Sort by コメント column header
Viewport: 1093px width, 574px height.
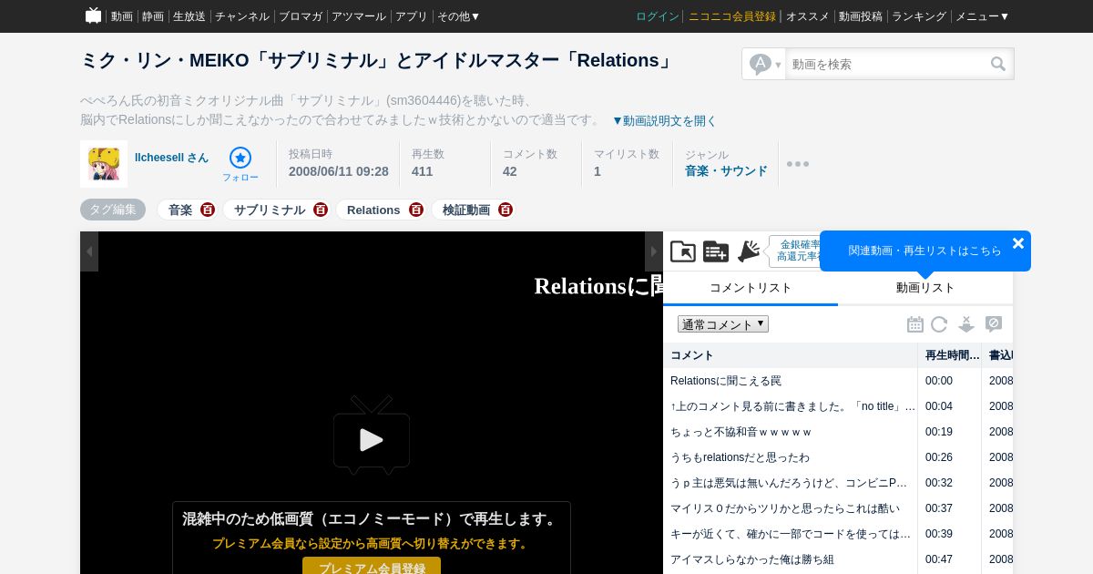coord(791,355)
